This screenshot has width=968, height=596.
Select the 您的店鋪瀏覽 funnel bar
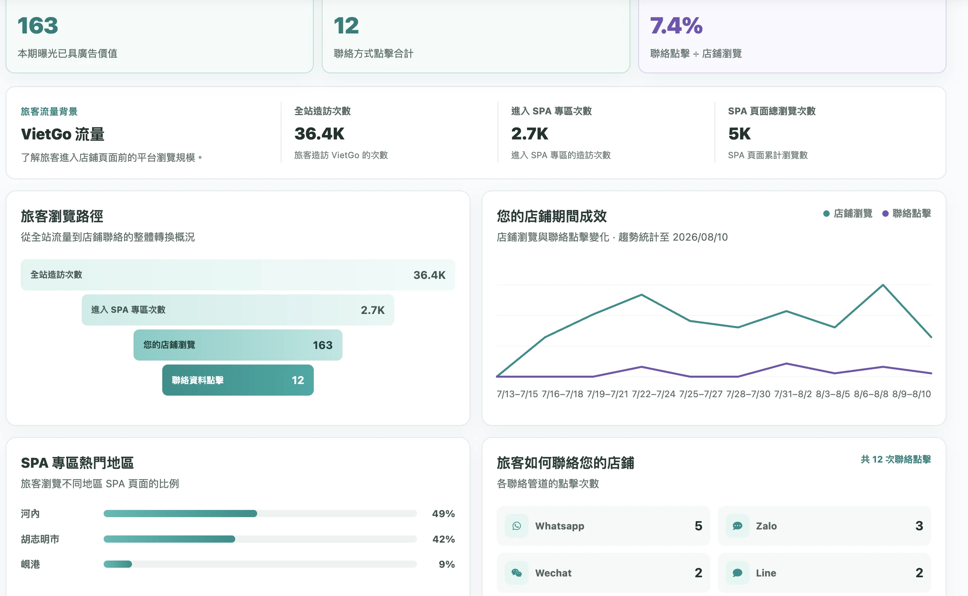point(238,345)
